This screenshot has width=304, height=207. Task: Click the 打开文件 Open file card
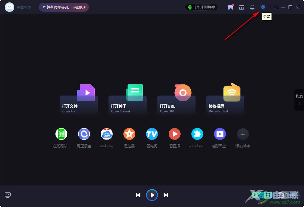pos(78,100)
